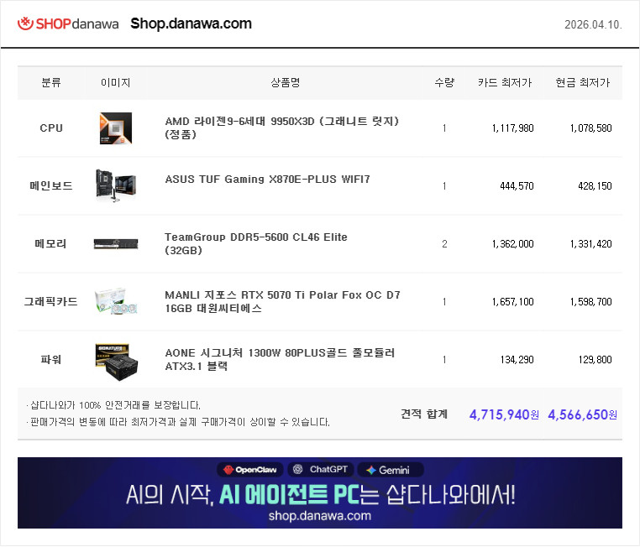Screen dimensions: 640x547
Task: Open MANLI 지포스 RTX 5070 Ti name
Action: click(282, 301)
